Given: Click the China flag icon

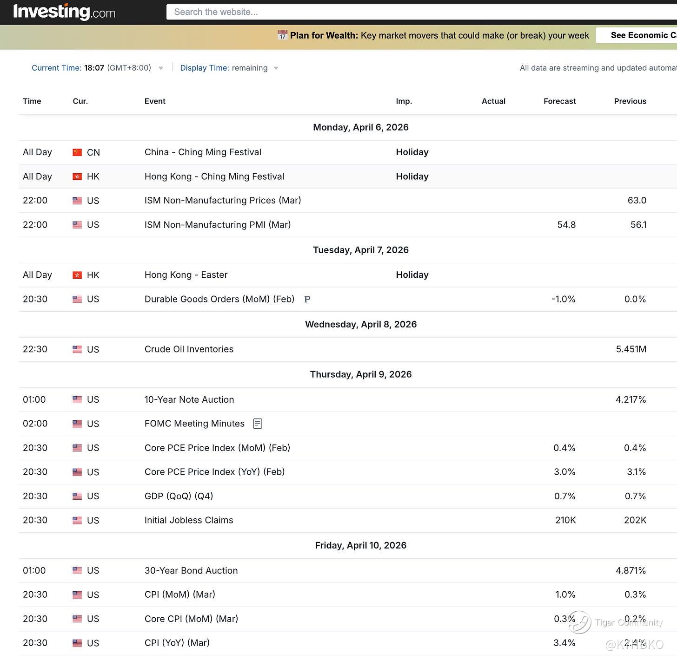Looking at the screenshot, I should 77,152.
